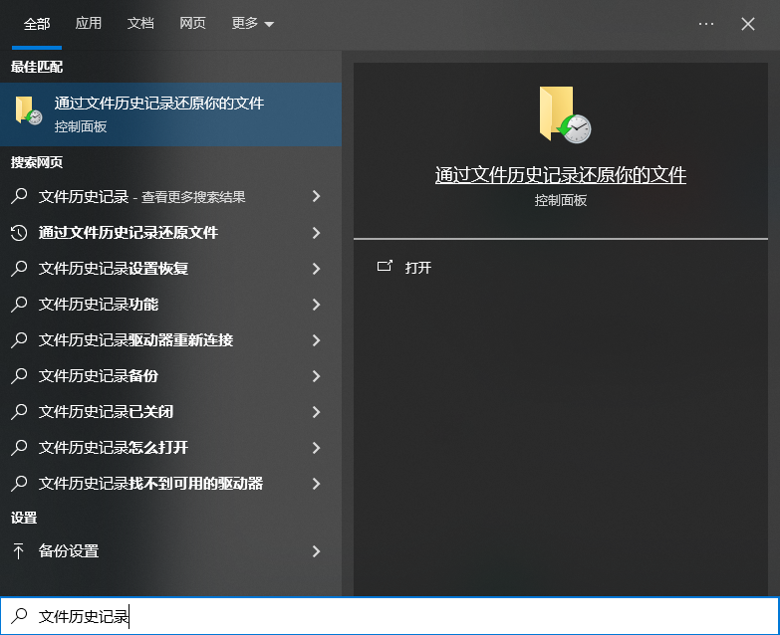
Task: Expand chevron for 文件历史记录备份 suggestion
Action: click(x=316, y=376)
